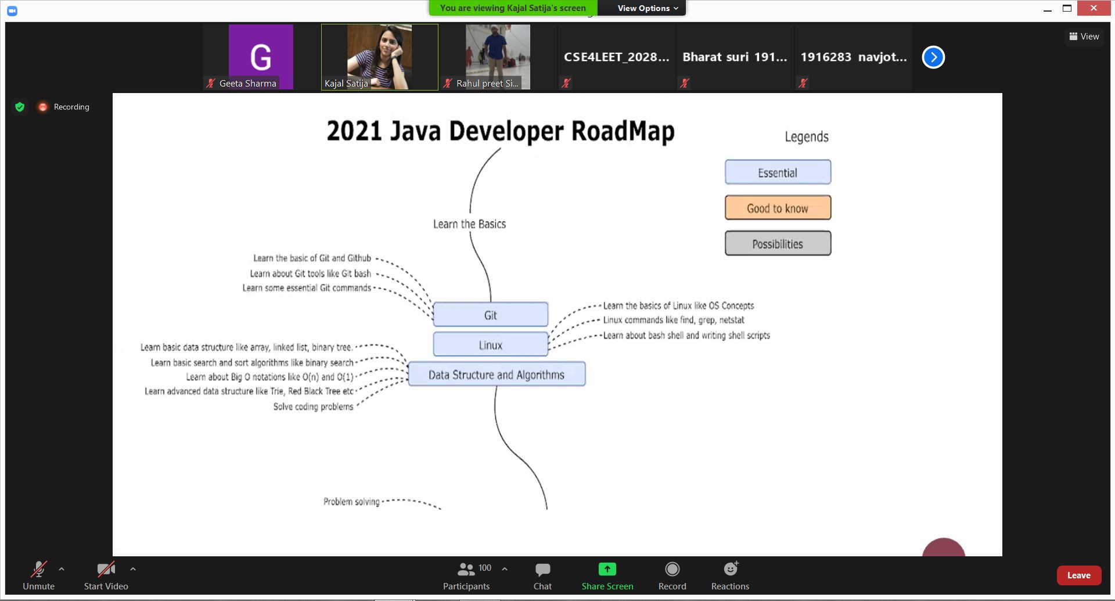Click the green 'You are viewing' banner
Screen dimensions: 1115x601
coord(513,8)
